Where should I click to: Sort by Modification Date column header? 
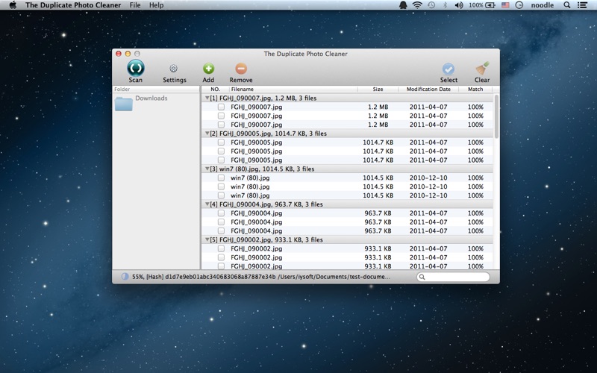click(x=428, y=89)
